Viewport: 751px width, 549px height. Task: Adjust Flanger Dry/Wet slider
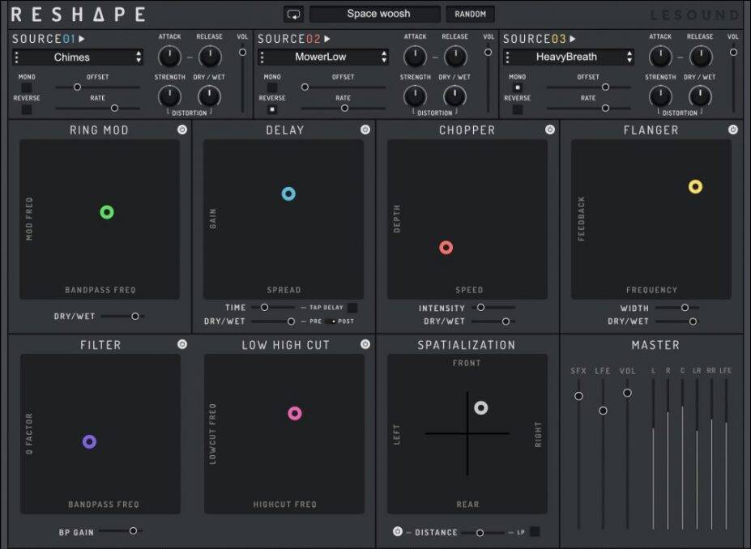tap(677, 321)
